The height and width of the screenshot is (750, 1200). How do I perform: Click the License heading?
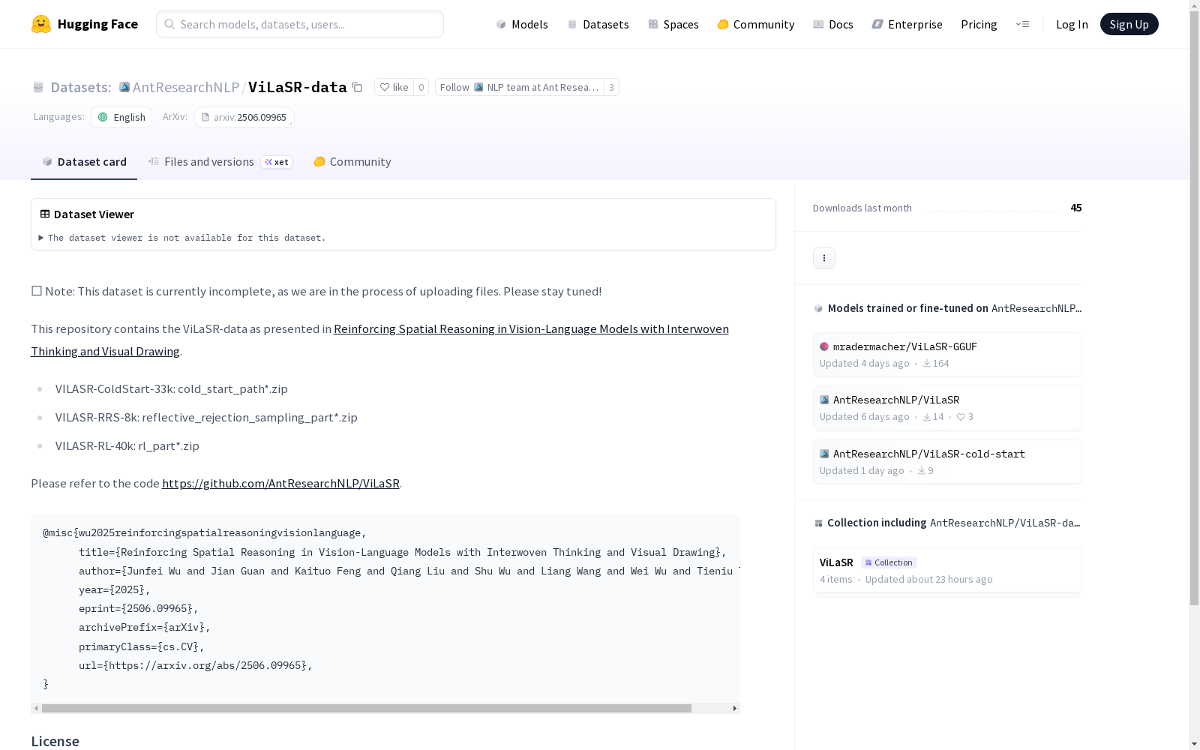[x=55, y=741]
